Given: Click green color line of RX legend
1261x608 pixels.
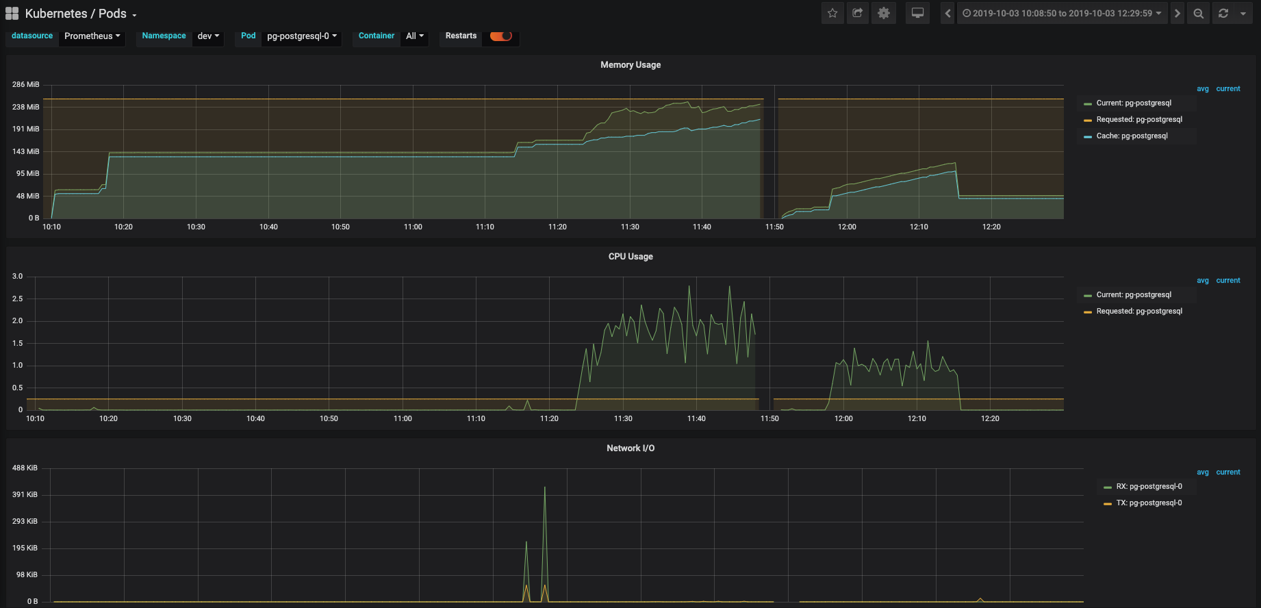Looking at the screenshot, I should pyautogui.click(x=1108, y=487).
